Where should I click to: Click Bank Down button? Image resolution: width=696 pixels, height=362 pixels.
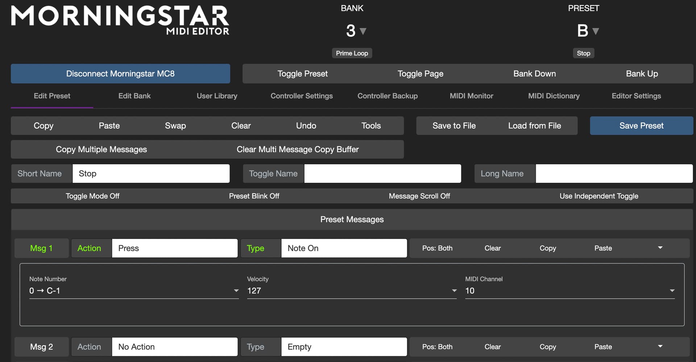(x=534, y=74)
